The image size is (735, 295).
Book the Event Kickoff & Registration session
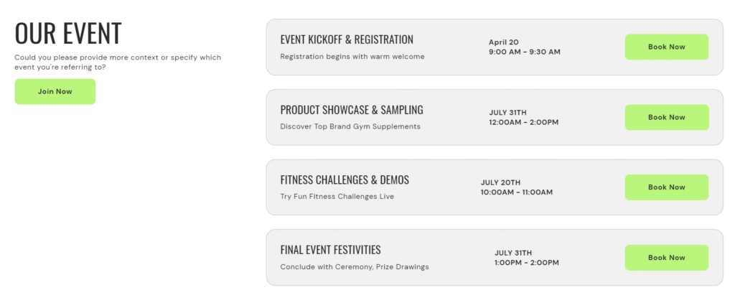pyautogui.click(x=666, y=47)
